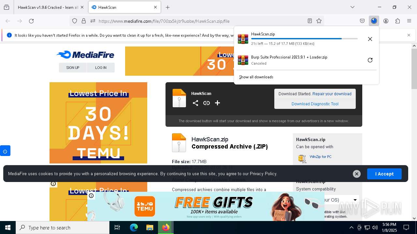This screenshot has width=417, height=234.
Task: Toggle reader view for this page
Action: (x=310, y=21)
